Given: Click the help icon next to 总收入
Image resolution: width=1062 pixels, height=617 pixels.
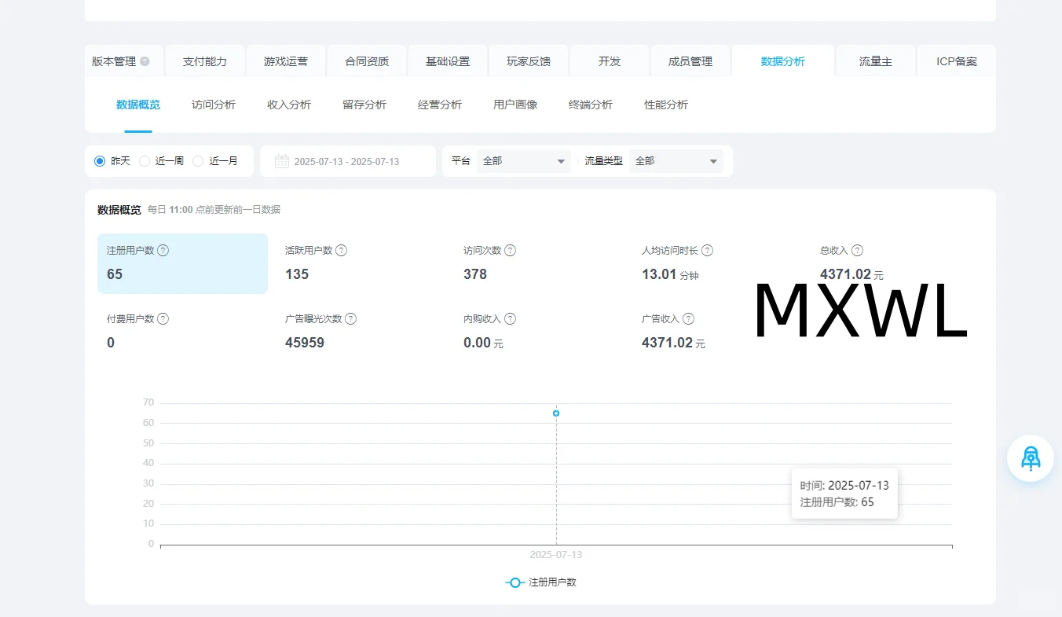Looking at the screenshot, I should point(858,251).
